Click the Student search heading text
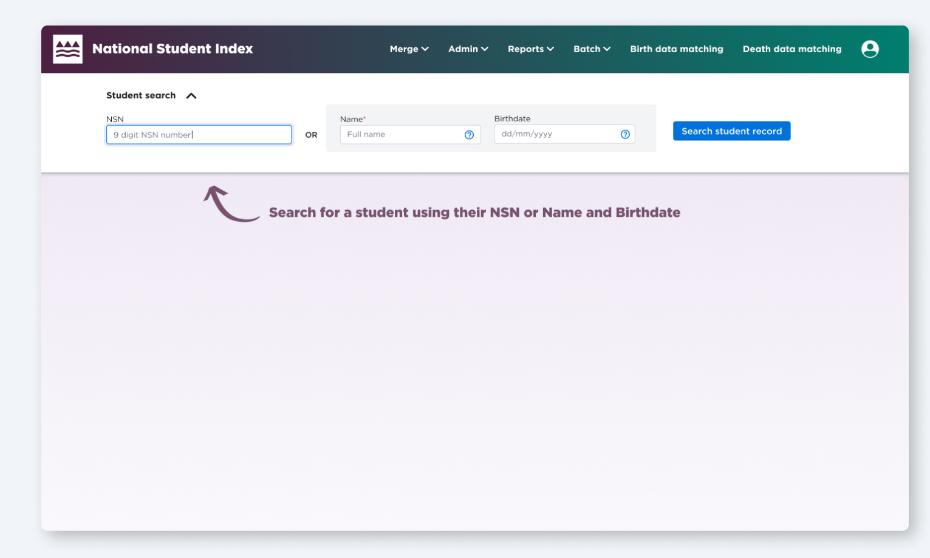930x558 pixels. click(141, 95)
